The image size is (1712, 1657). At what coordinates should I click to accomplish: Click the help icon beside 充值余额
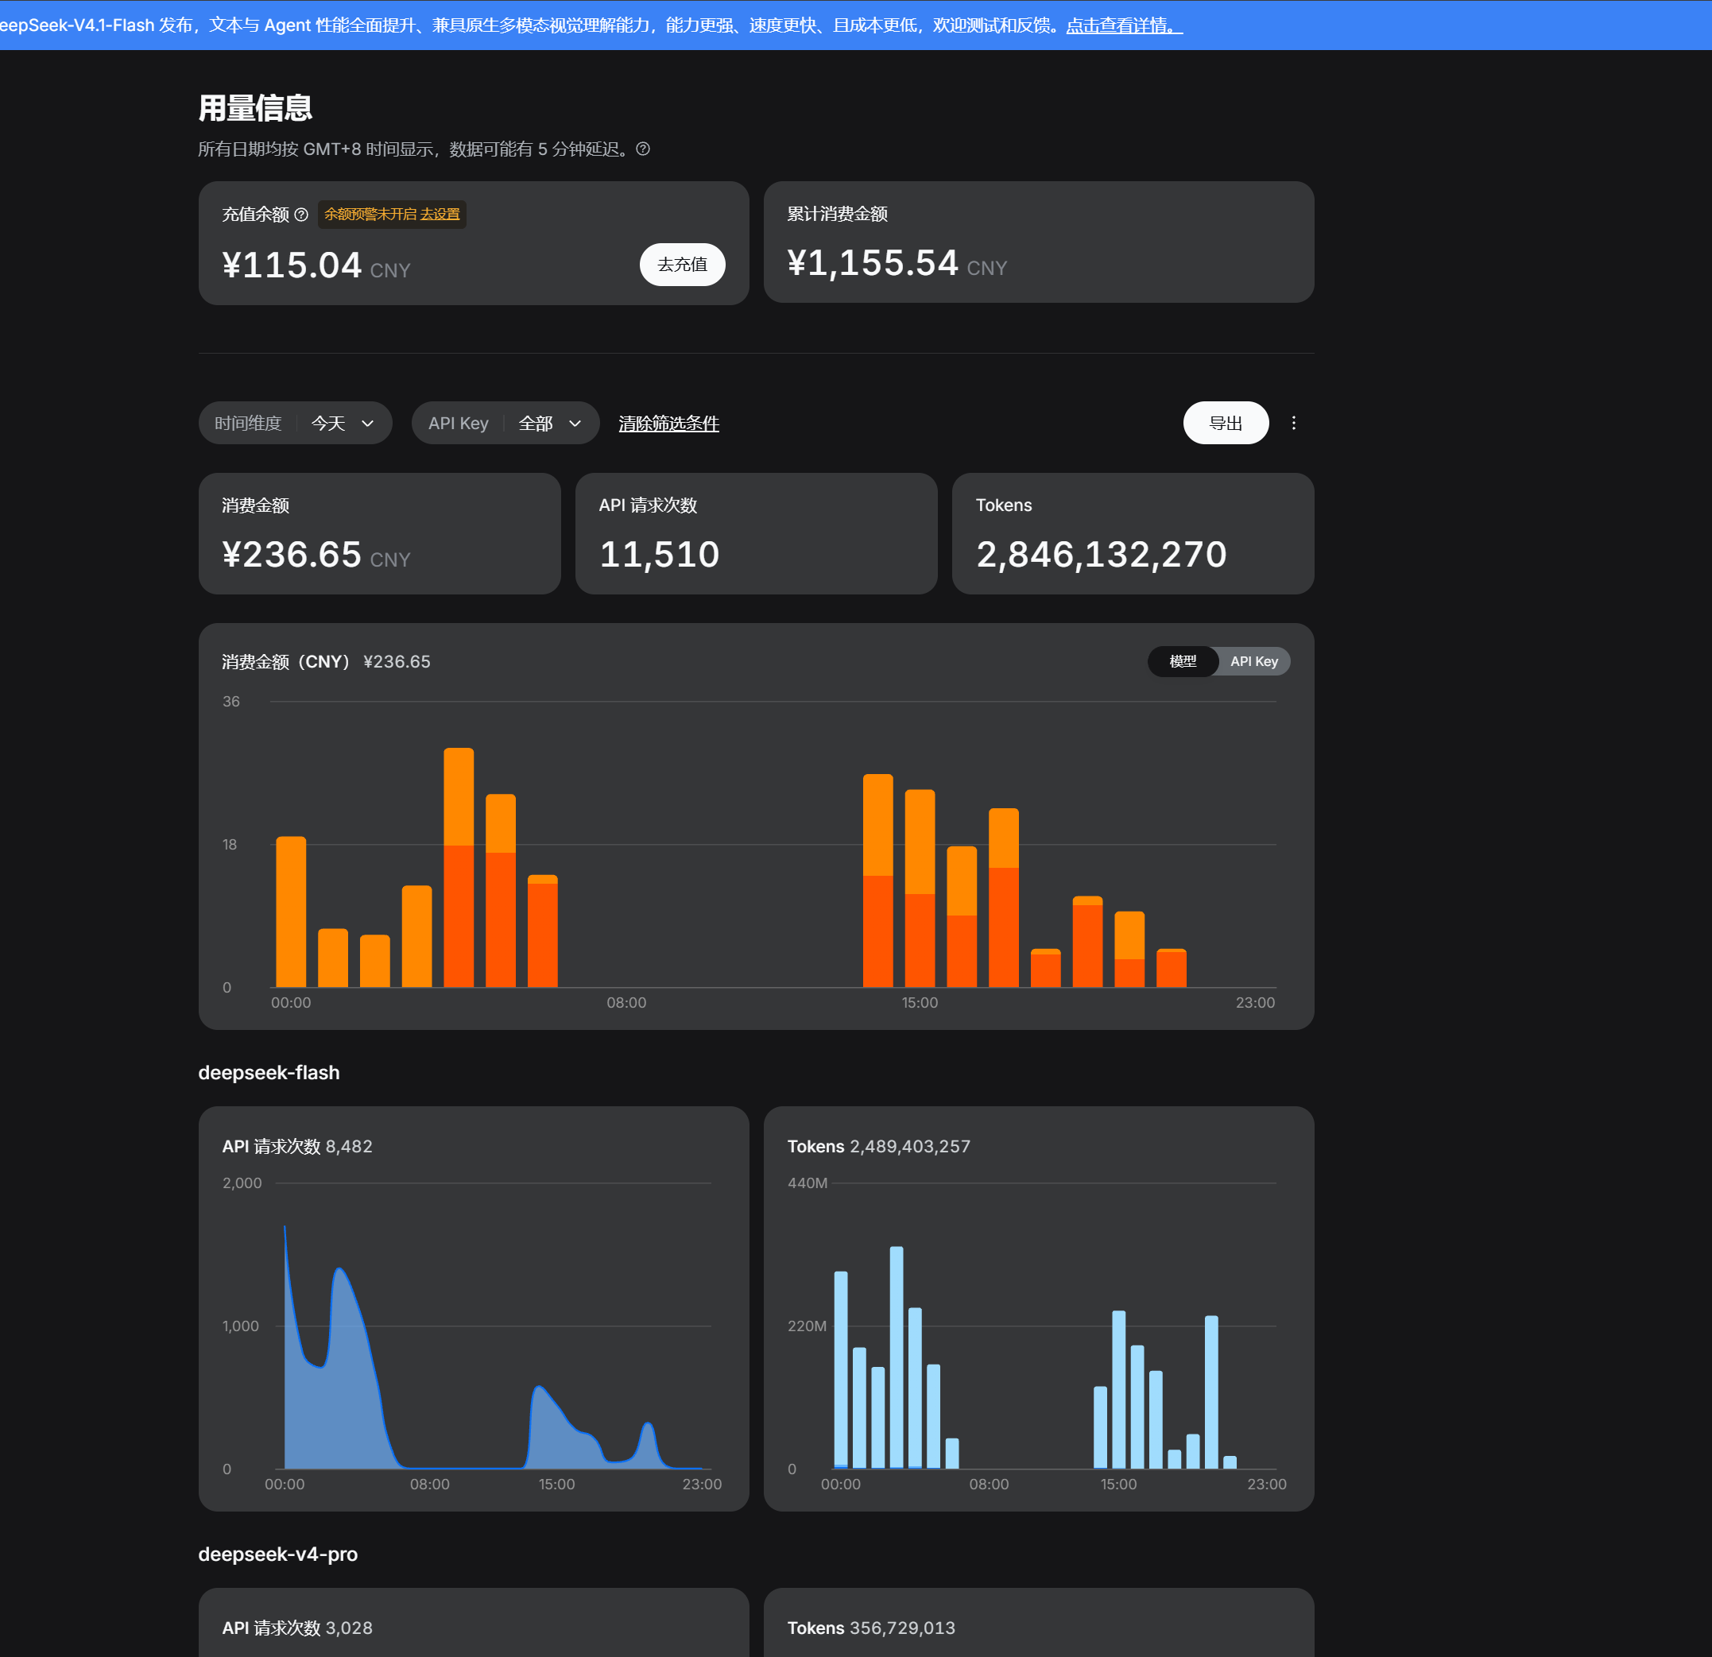[x=301, y=215]
